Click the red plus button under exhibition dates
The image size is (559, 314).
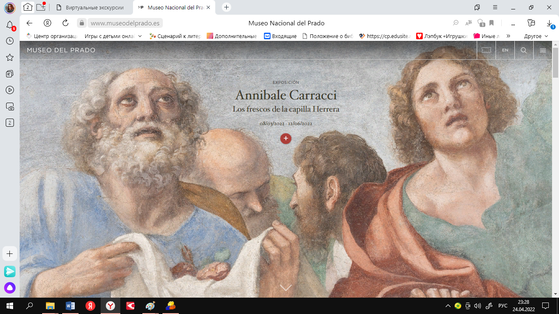point(286,139)
